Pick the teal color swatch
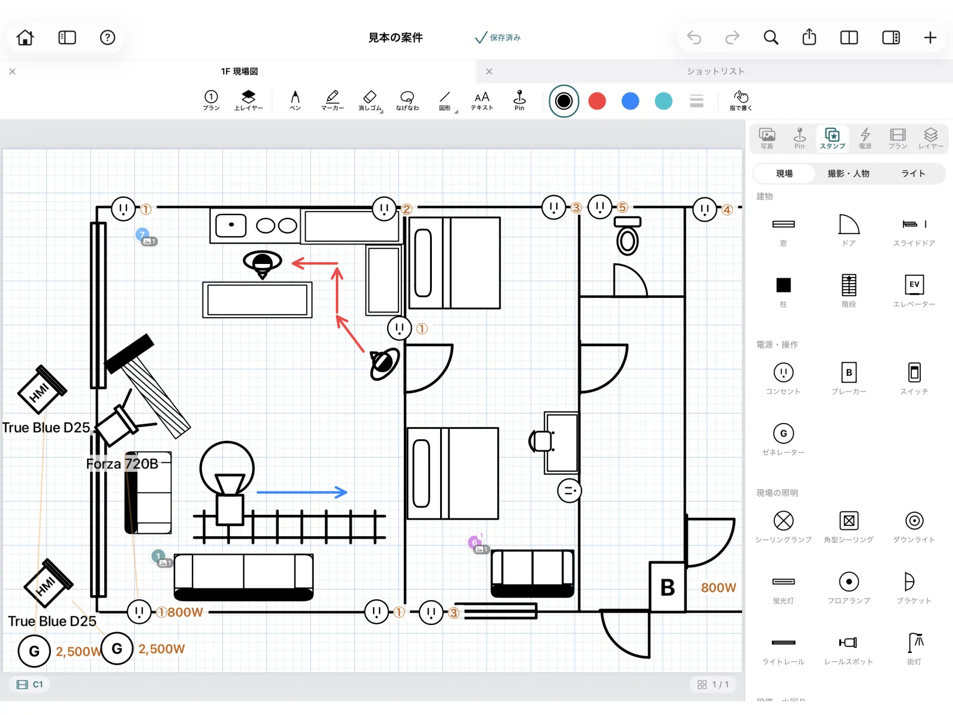This screenshot has width=953, height=715. (x=664, y=101)
